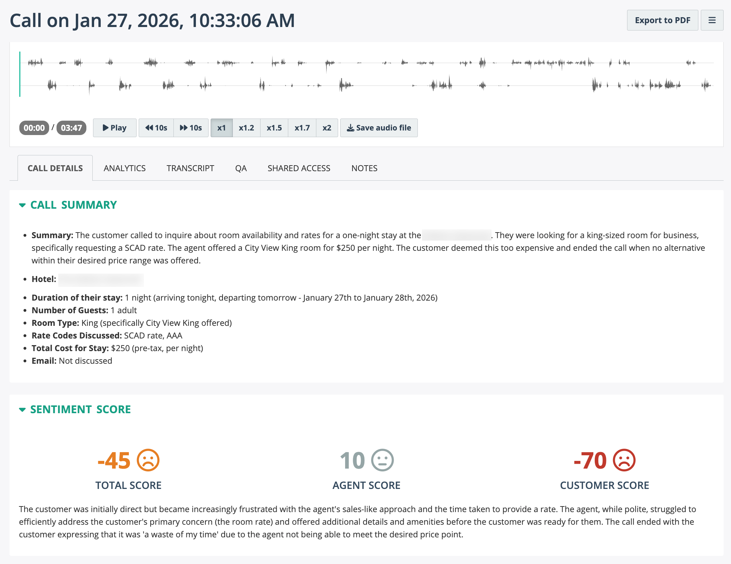Click the customer score frowning face icon
This screenshot has width=731, height=564.
coord(624,460)
